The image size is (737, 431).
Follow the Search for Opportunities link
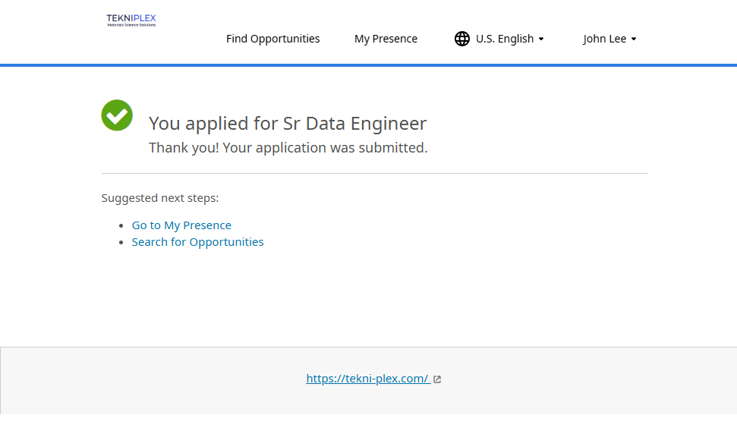click(x=197, y=242)
